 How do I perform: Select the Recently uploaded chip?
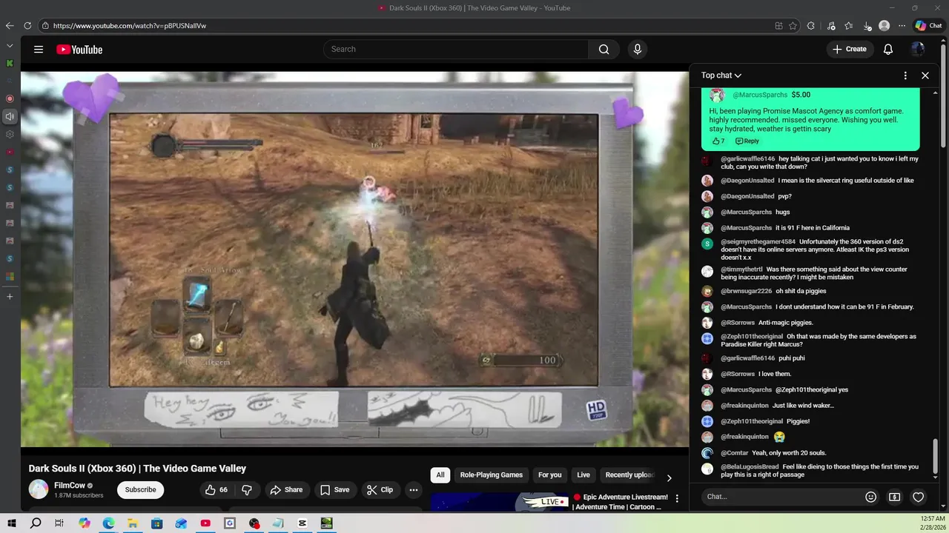click(629, 475)
